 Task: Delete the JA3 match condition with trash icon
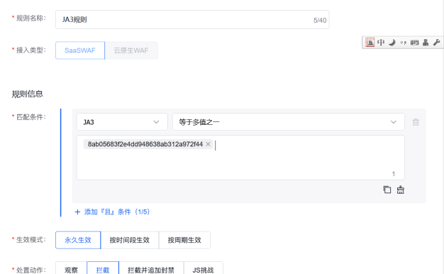[416, 122]
